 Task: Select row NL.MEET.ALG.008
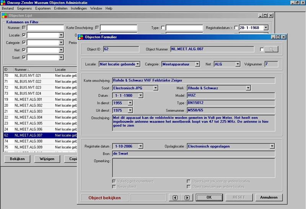(40, 141)
